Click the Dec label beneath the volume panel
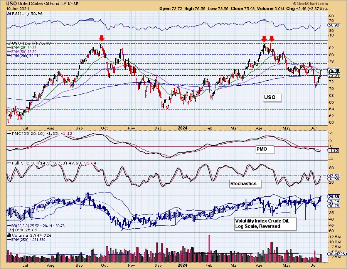Image resolution: width=347 pixels, height=269 pixels. point(158,265)
